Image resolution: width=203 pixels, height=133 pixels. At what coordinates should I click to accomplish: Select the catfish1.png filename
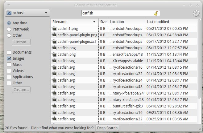[x=68, y=29]
